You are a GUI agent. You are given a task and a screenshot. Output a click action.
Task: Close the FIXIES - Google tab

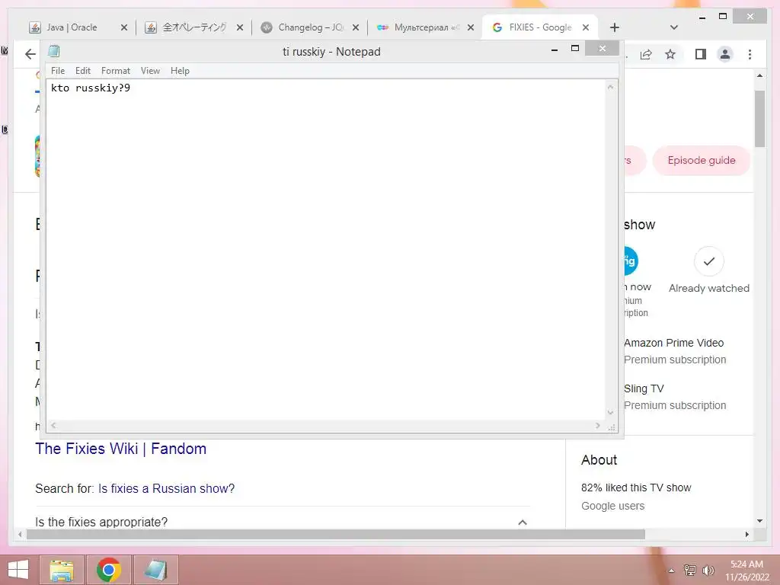click(x=586, y=28)
